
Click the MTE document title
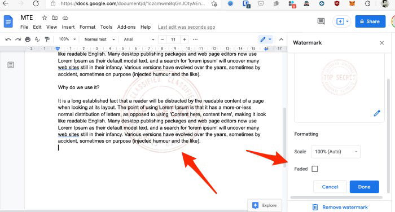[27, 17]
